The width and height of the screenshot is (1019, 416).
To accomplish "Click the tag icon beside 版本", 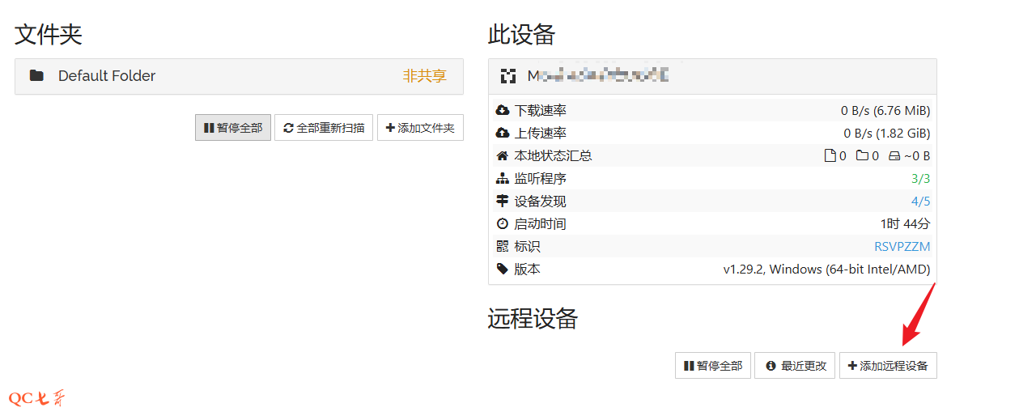I will pos(503,270).
